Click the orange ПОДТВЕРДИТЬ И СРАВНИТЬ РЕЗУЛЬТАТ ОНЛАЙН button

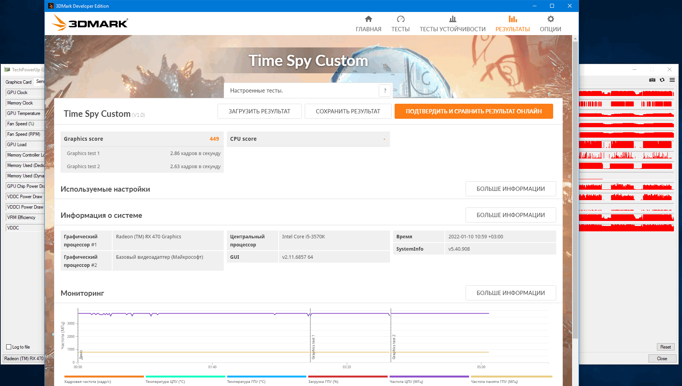pos(474,111)
